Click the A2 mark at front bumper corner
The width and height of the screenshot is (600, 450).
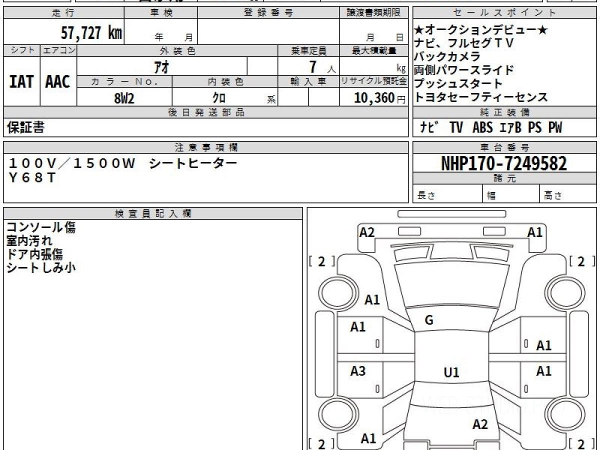click(x=367, y=232)
